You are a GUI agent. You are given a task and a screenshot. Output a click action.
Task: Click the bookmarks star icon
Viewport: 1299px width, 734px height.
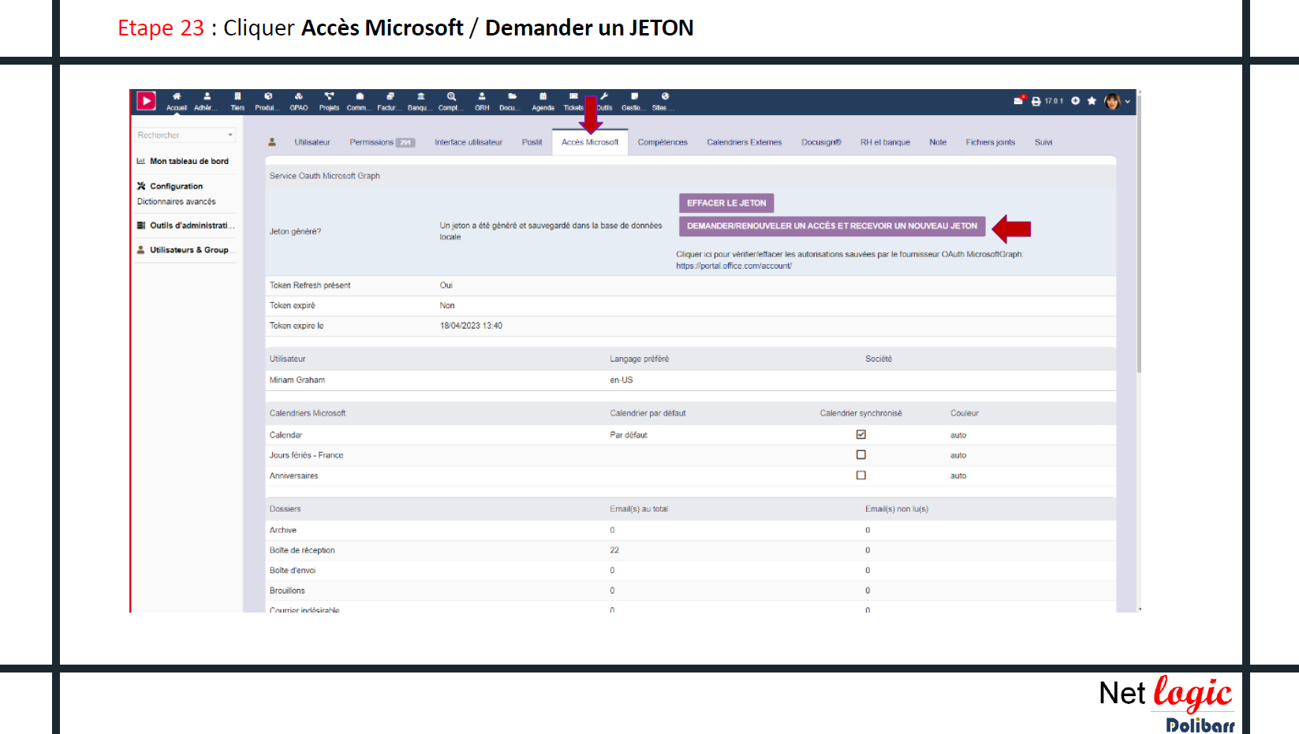(1092, 101)
